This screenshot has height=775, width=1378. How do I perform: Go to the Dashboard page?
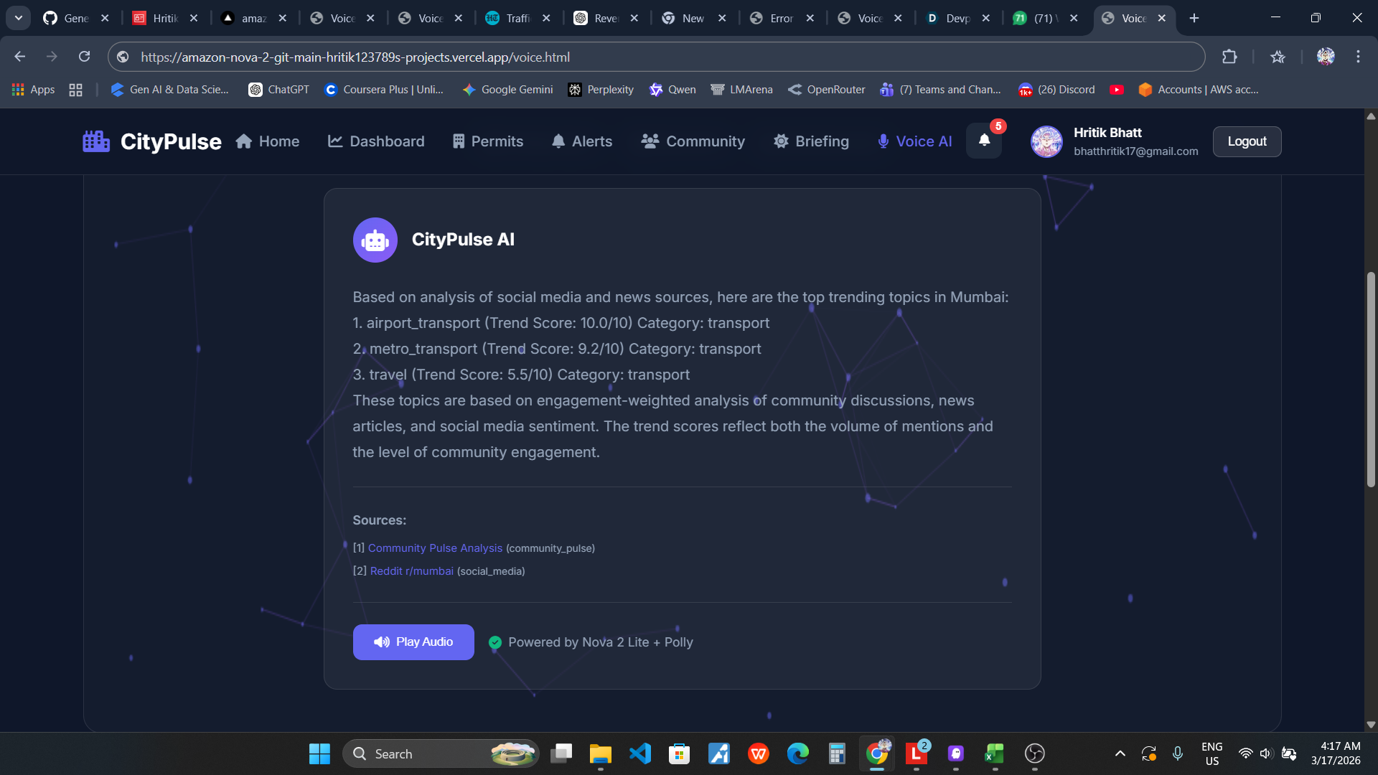376,141
